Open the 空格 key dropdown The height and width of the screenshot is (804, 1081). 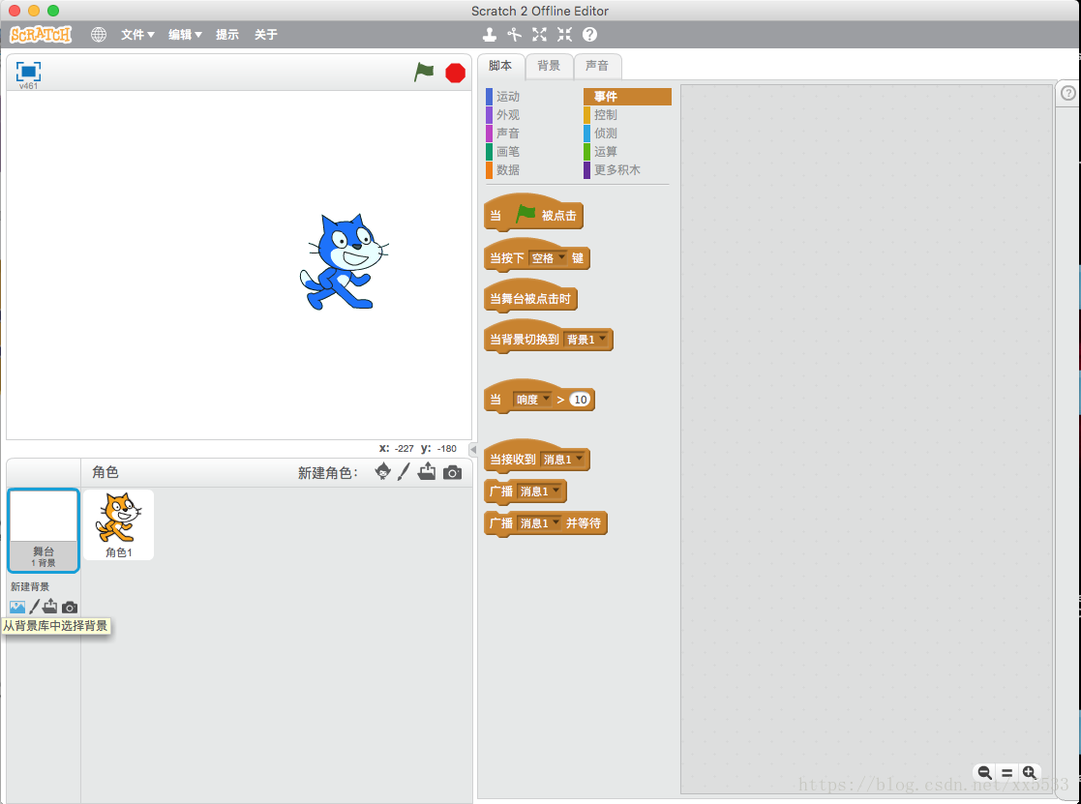548,258
